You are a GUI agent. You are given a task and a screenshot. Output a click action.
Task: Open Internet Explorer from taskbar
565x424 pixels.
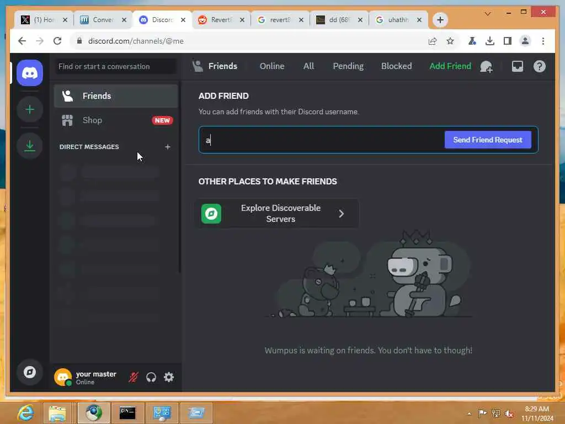[25, 413]
